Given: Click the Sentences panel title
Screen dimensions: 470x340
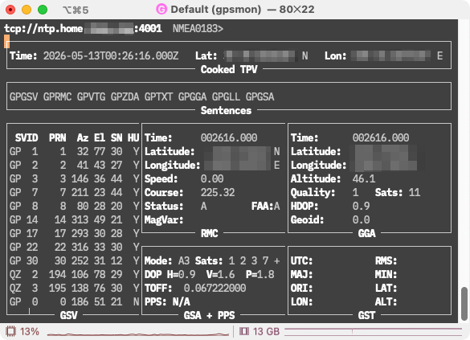Looking at the screenshot, I should pyautogui.click(x=226, y=111).
